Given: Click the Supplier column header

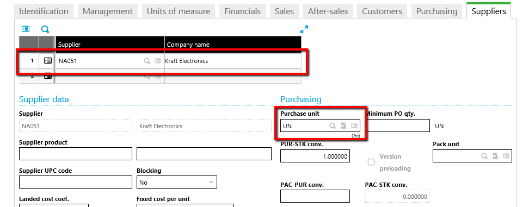Looking at the screenshot, I should coord(110,45).
